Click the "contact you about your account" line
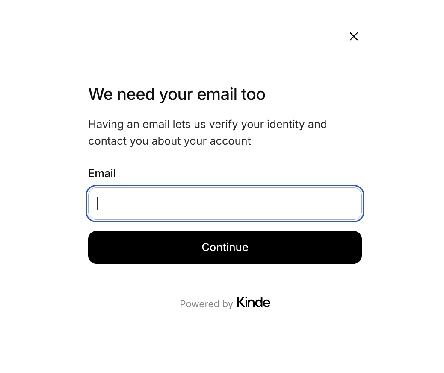The width and height of the screenshot is (444, 373). (x=169, y=141)
